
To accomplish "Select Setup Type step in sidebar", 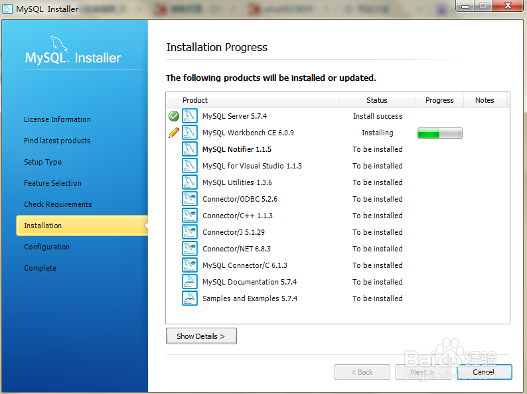I will (42, 162).
